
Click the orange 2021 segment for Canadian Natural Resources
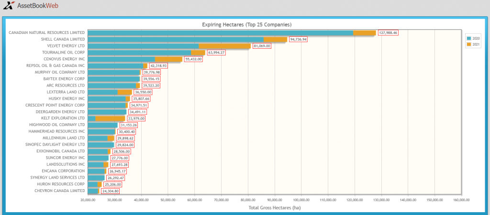tap(364, 33)
